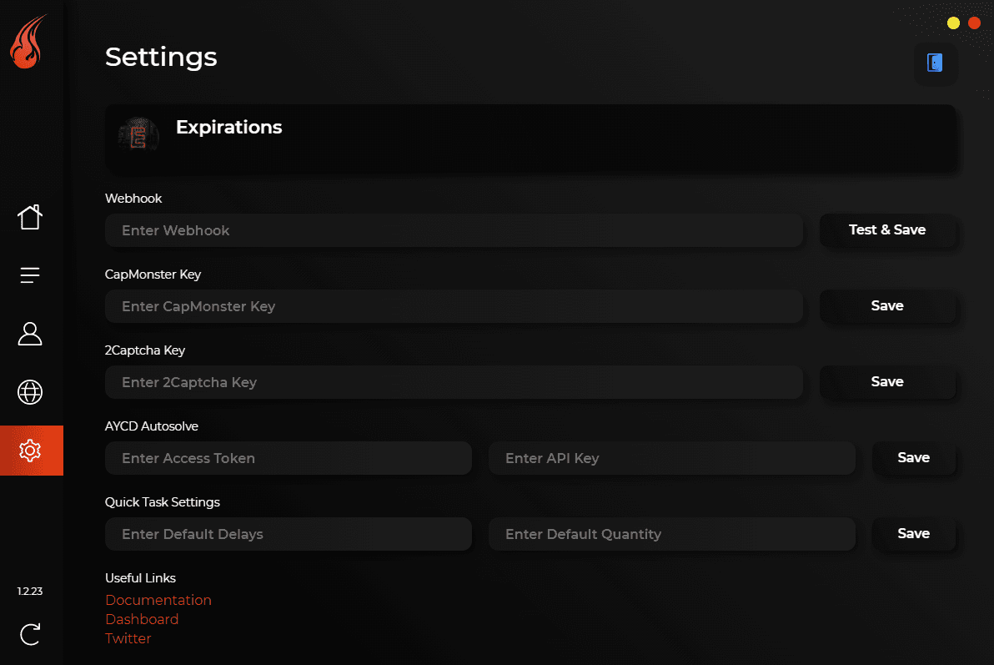Viewport: 994px width, 665px height.
Task: Select the Settings gear icon
Action: tap(30, 451)
